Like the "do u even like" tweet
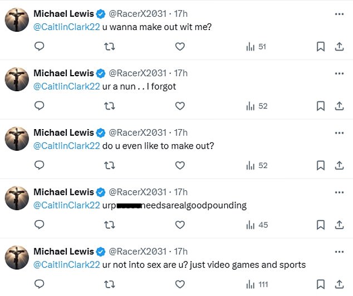The height and width of the screenshot is (296, 353). pyautogui.click(x=180, y=165)
